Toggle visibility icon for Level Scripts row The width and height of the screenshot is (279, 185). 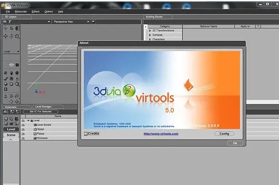(x=23, y=125)
